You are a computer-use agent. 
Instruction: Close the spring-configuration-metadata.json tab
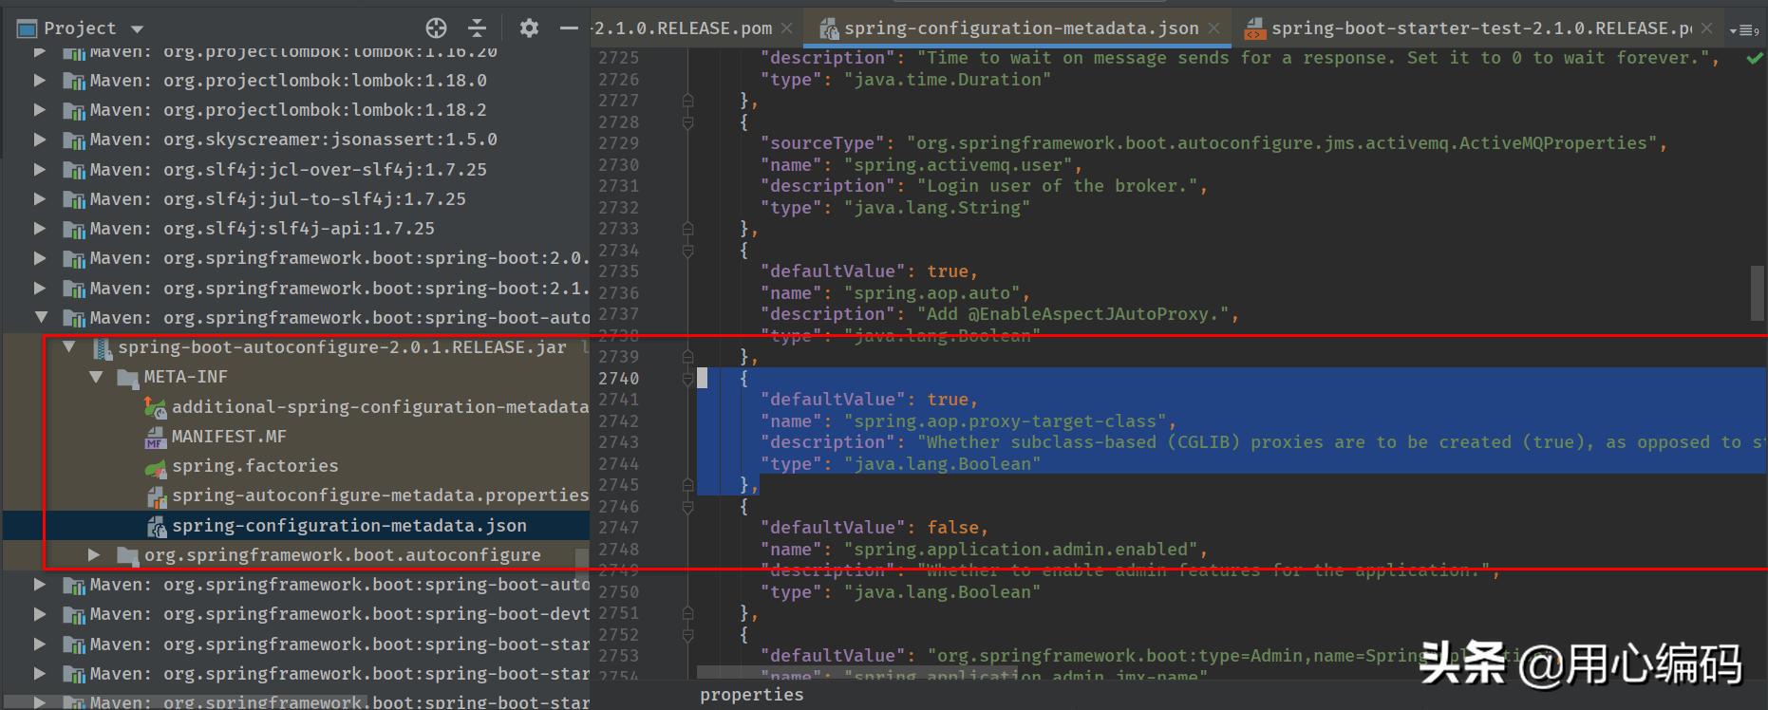[x=1213, y=28]
